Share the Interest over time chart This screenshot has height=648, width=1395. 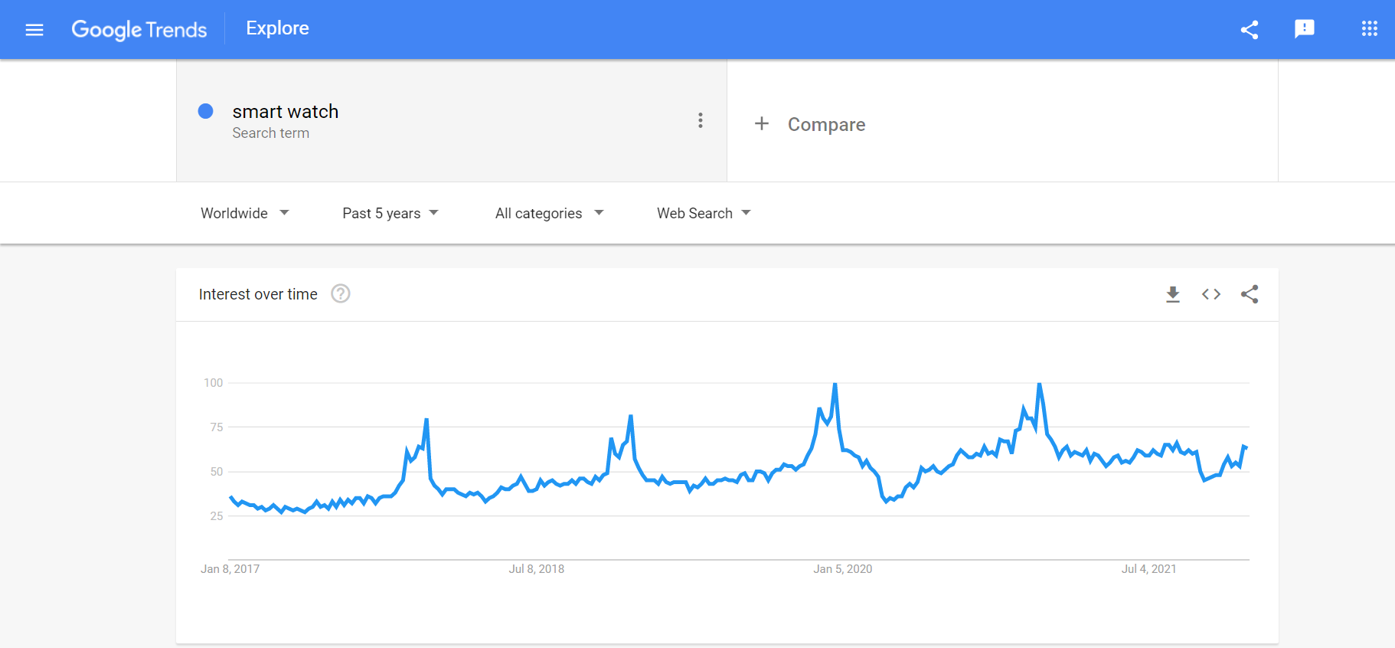[1250, 294]
